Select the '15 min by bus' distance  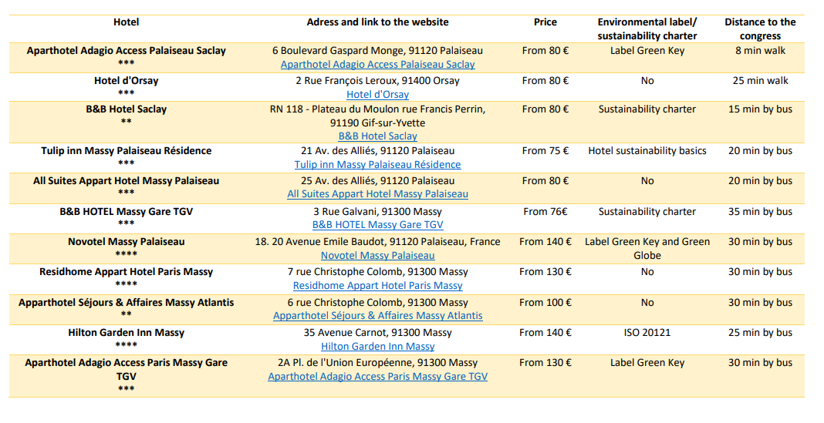coord(760,109)
